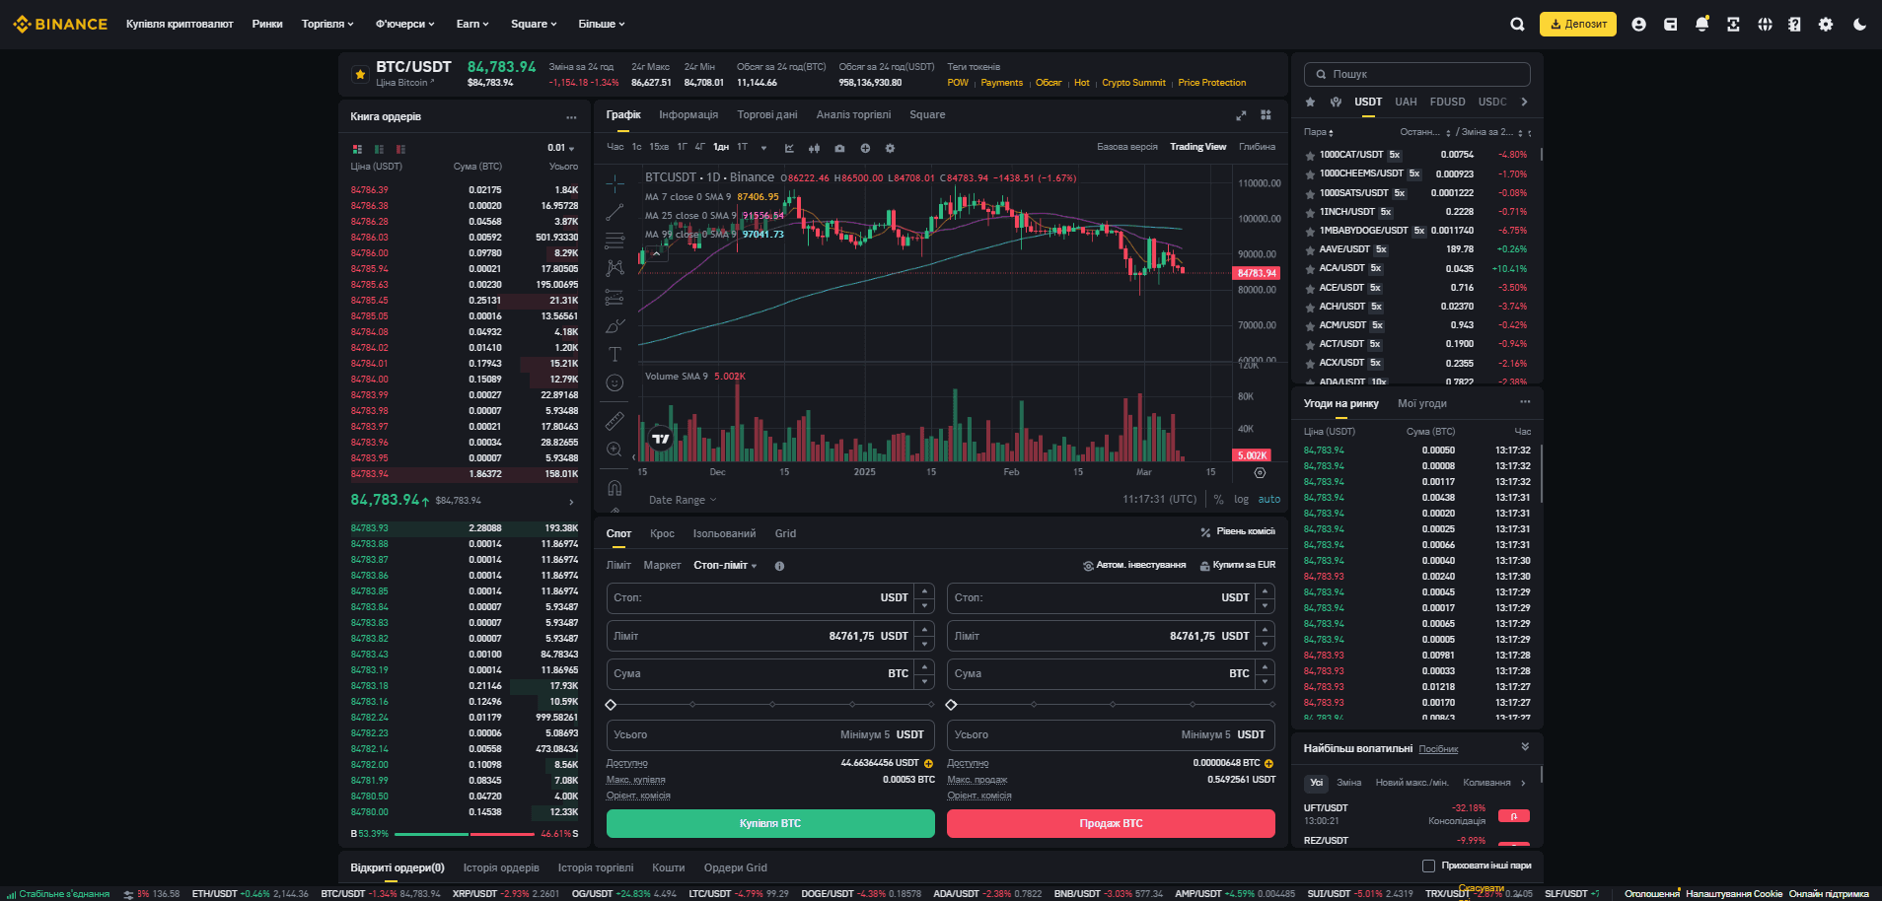
Task: Favorite BTC/USDT with star icon
Action: (x=359, y=75)
